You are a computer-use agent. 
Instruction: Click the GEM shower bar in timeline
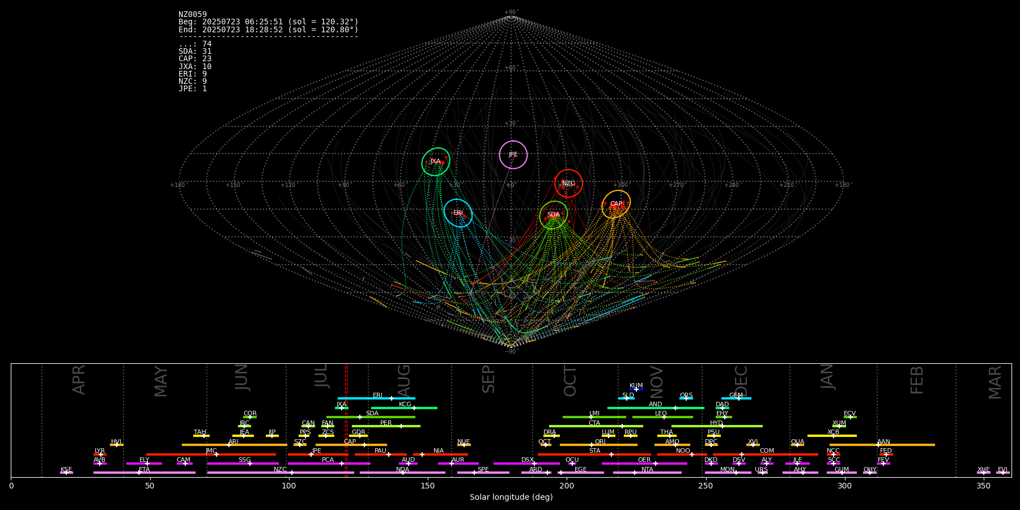[736, 398]
